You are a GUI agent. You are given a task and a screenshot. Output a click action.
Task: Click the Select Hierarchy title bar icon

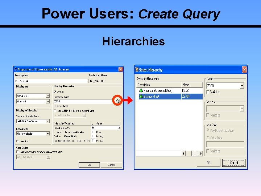click(x=137, y=69)
